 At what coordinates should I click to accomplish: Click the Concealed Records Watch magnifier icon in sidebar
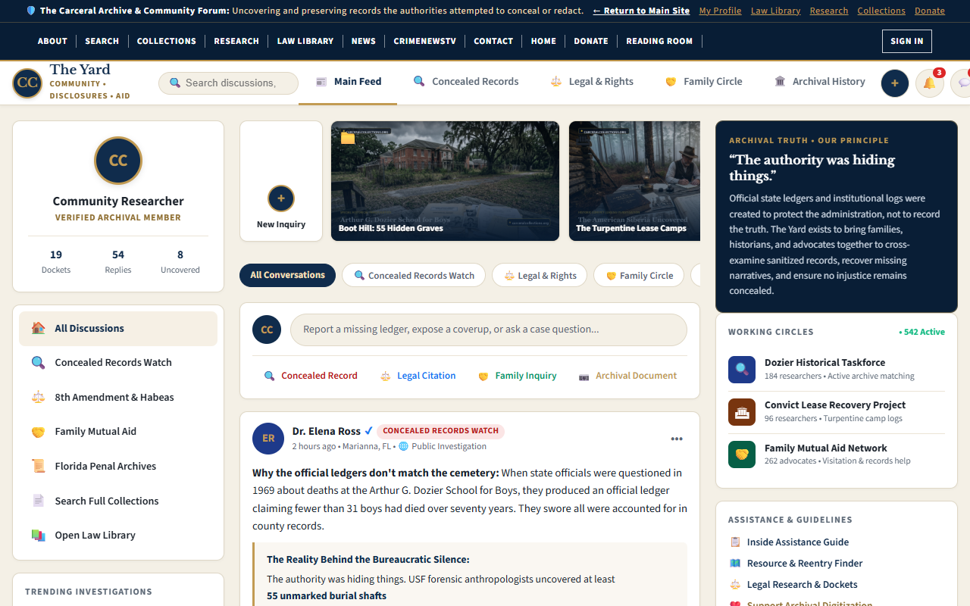coord(38,363)
